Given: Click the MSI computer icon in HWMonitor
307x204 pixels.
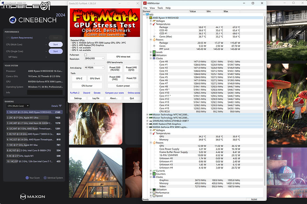Looking at the screenshot, I should tap(147, 14).
